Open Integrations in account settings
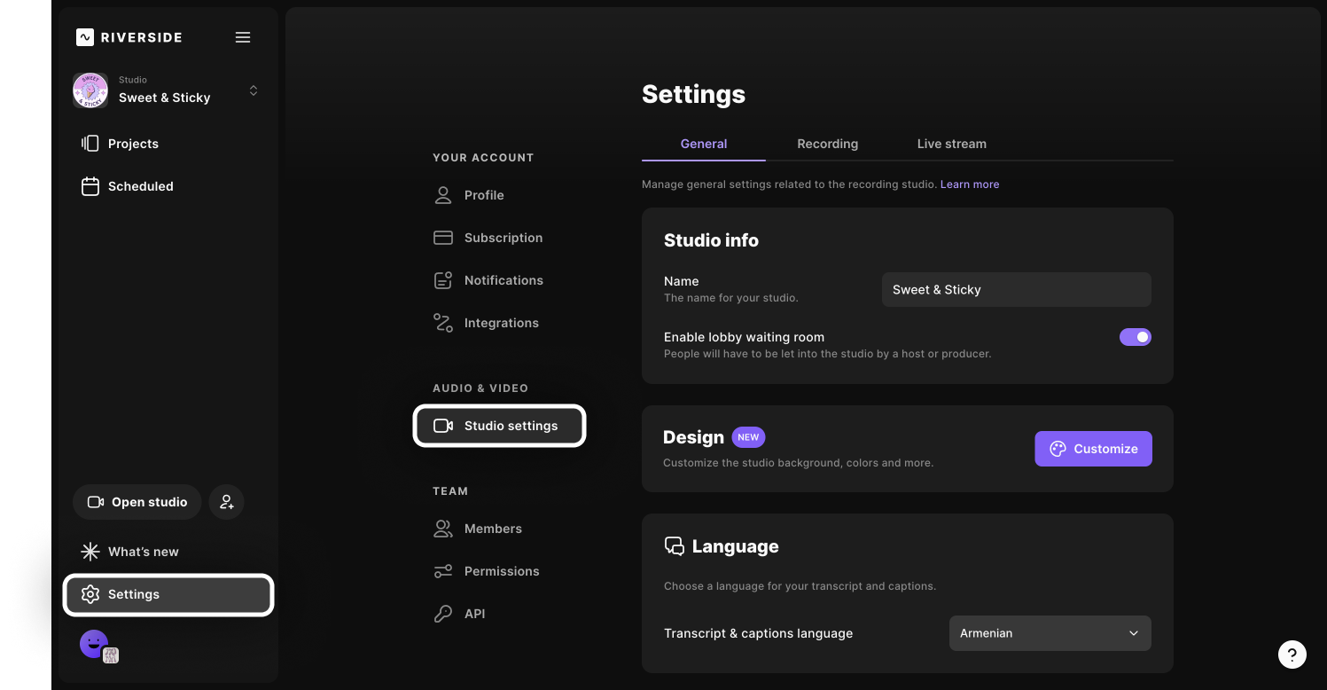Image resolution: width=1327 pixels, height=690 pixels. 500,323
